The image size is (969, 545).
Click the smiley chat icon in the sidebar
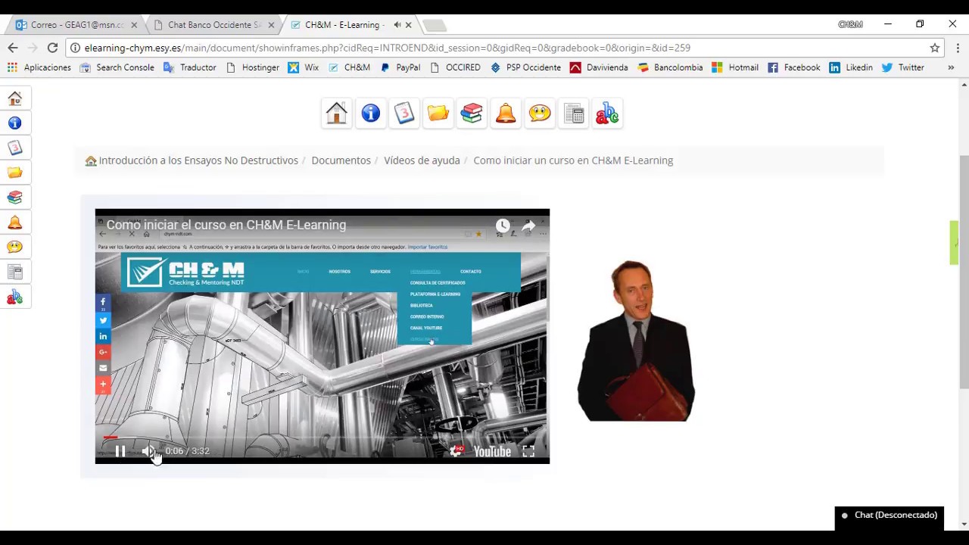pos(15,247)
